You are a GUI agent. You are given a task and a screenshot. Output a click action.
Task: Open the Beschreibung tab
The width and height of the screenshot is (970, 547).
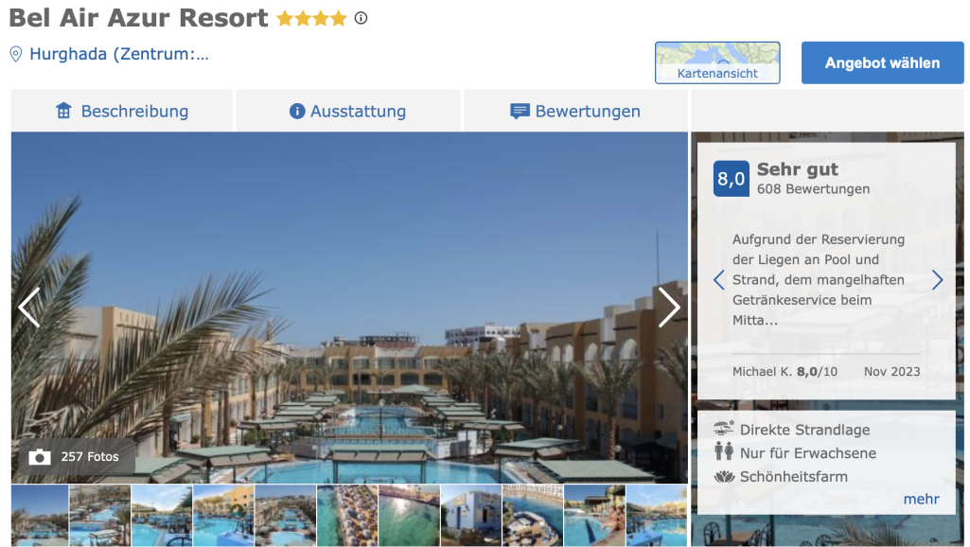point(122,111)
